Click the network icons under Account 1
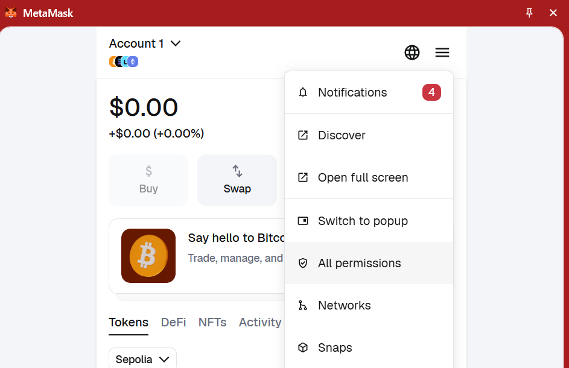This screenshot has width=569, height=368. point(124,62)
